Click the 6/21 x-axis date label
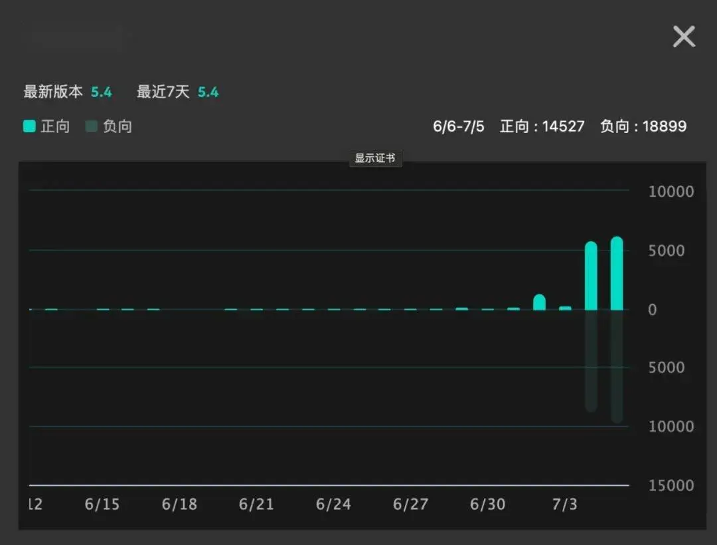The width and height of the screenshot is (717, 545). 256,504
